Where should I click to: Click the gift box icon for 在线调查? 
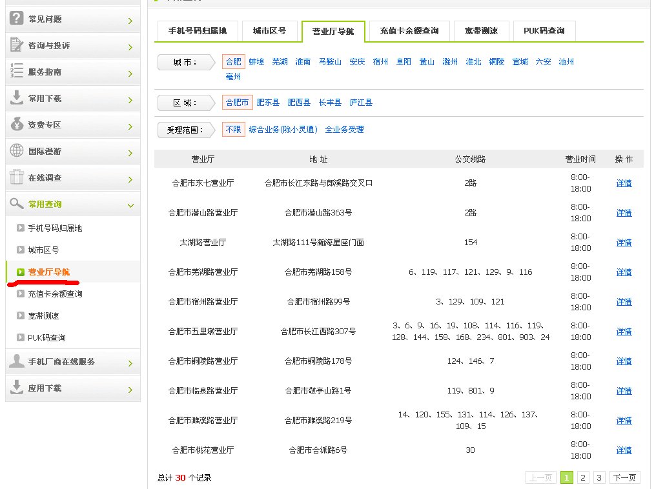(x=17, y=177)
